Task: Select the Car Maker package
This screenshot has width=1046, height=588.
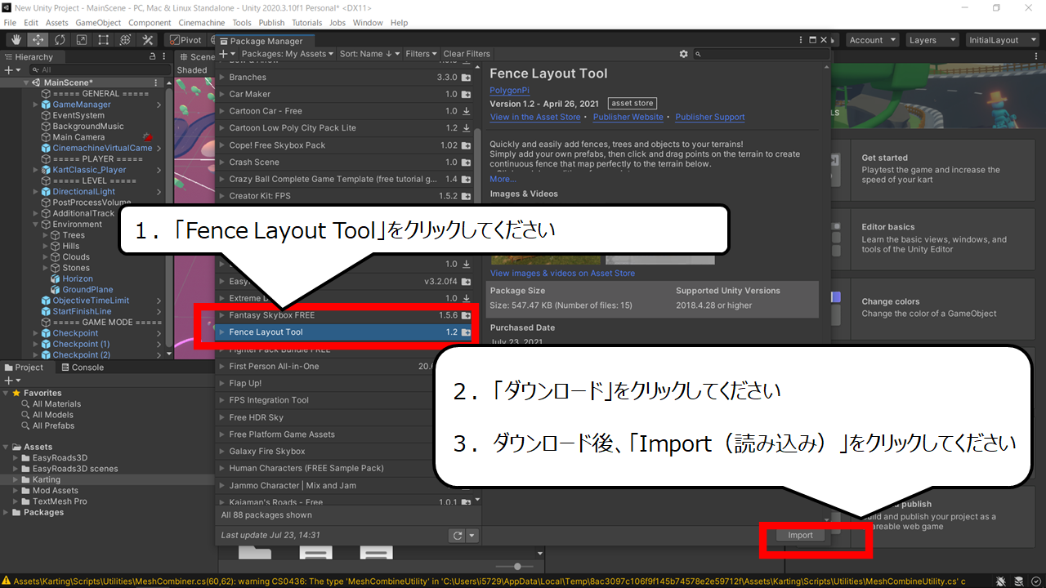Action: (x=344, y=94)
